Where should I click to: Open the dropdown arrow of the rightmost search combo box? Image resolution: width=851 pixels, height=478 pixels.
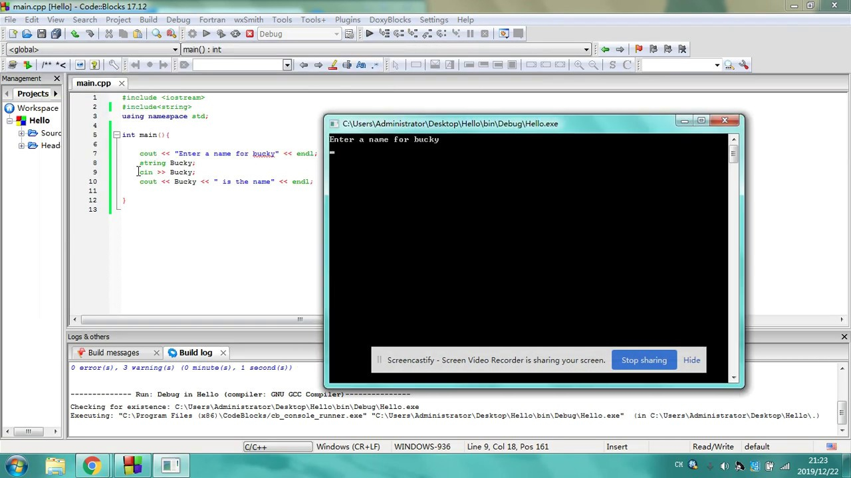coord(717,64)
